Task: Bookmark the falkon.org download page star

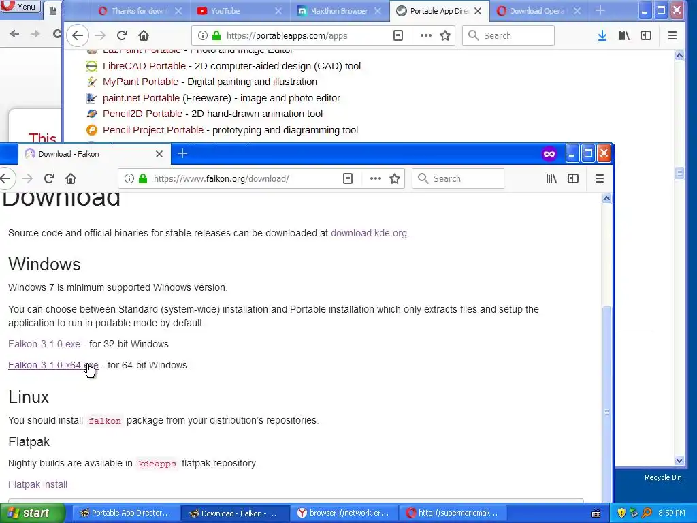Action: [x=395, y=179]
